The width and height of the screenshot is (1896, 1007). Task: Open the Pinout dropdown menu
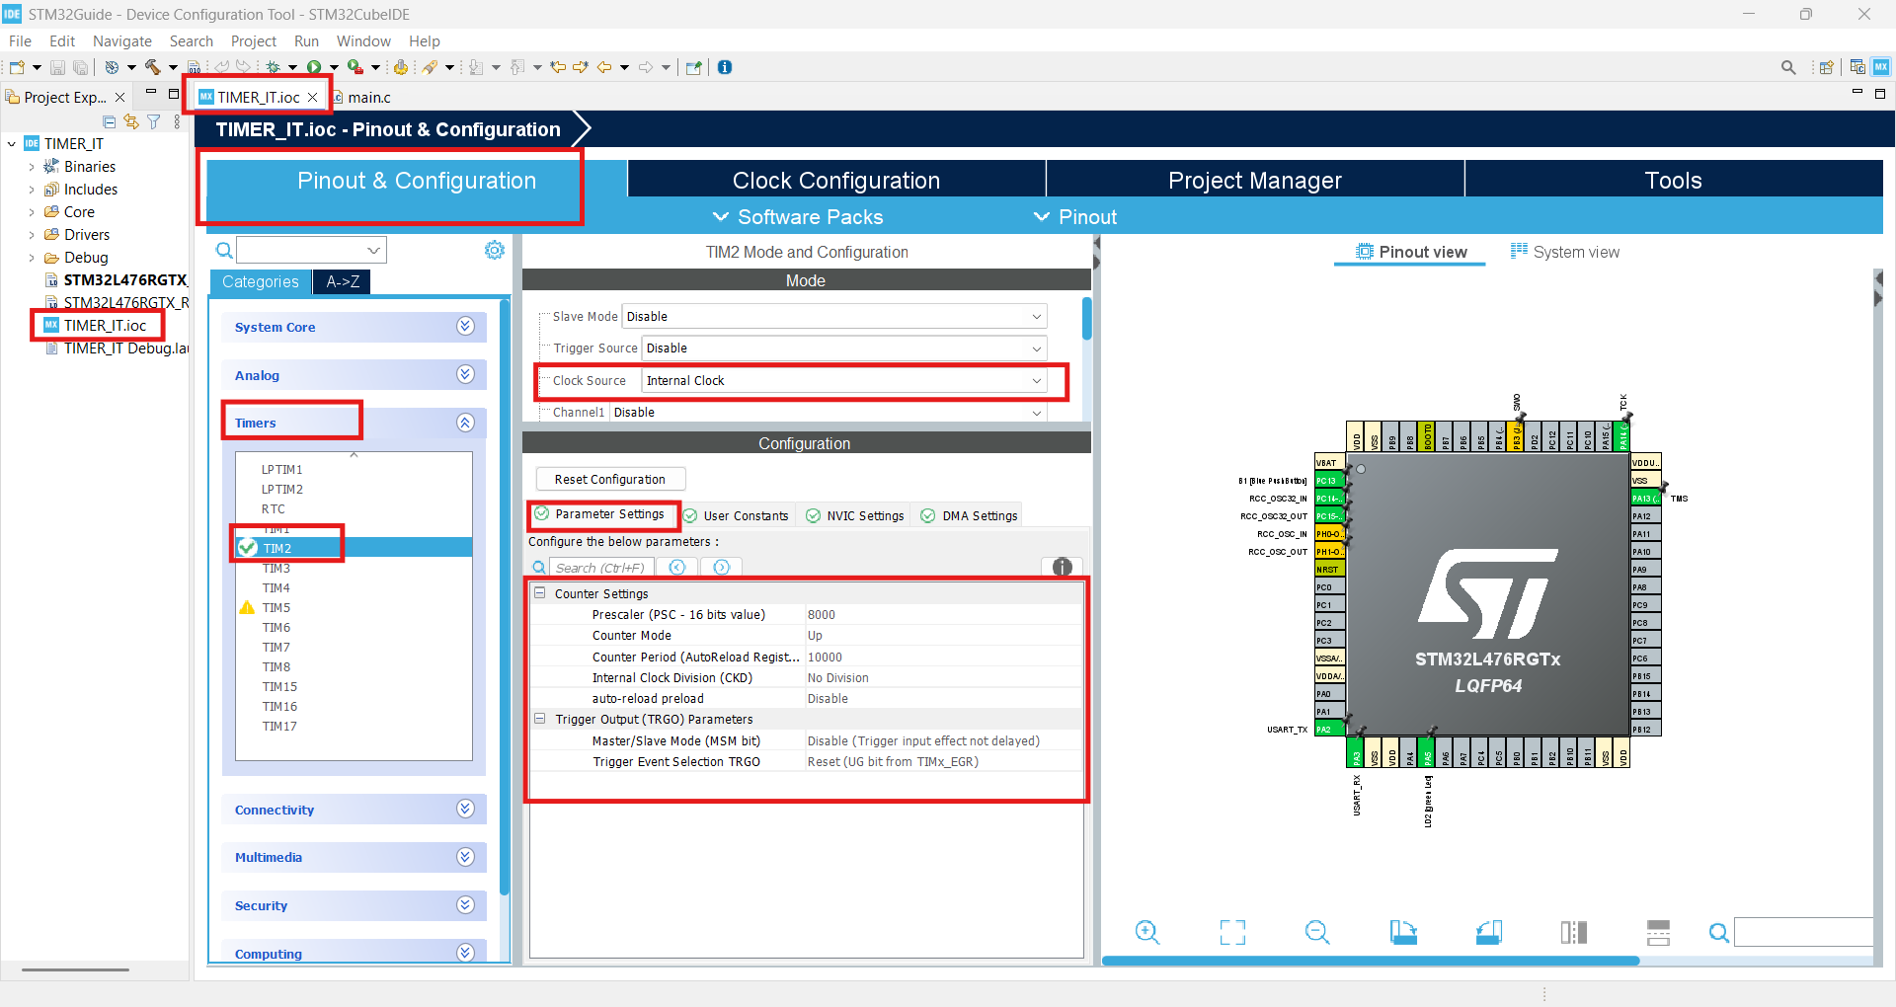1075,216
